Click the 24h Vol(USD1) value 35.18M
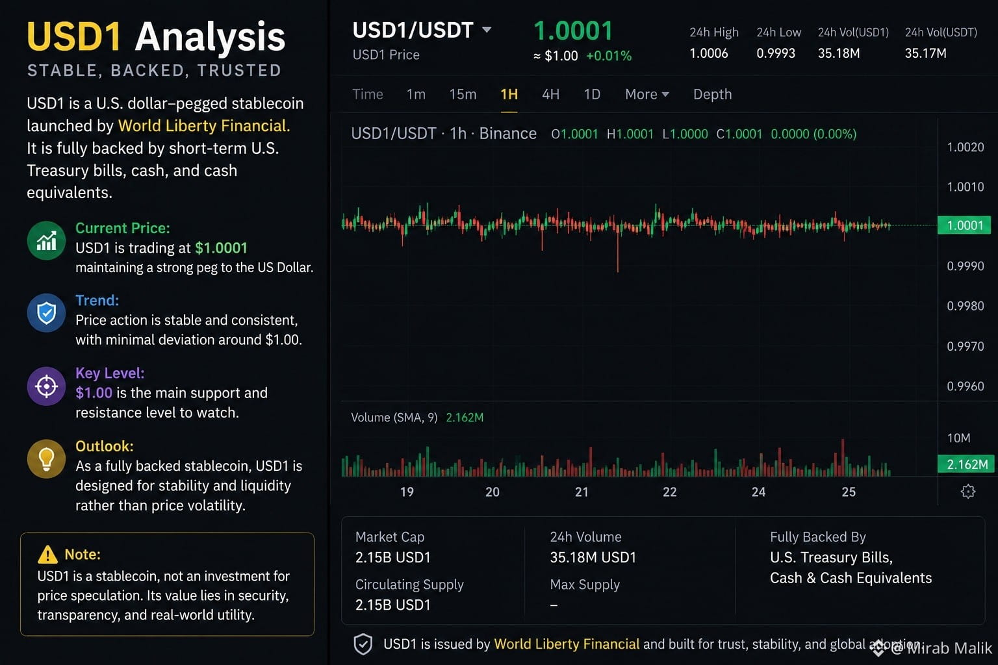Screen dimensions: 998x665 (x=839, y=53)
